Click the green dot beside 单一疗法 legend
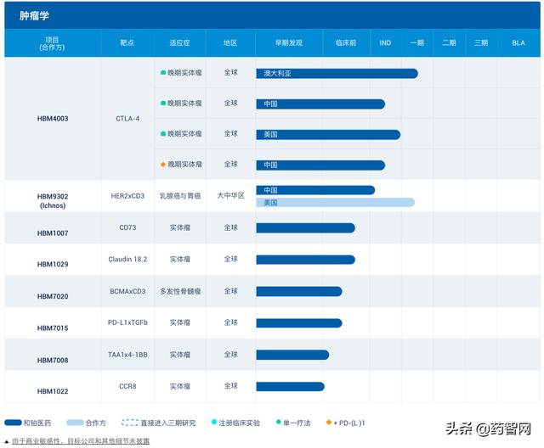Screen dimensions: 544x448 coord(278,422)
